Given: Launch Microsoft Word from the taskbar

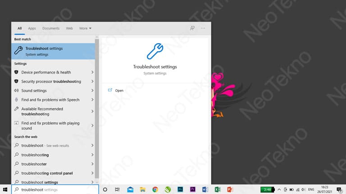Looking at the screenshot, I should (x=205, y=190).
